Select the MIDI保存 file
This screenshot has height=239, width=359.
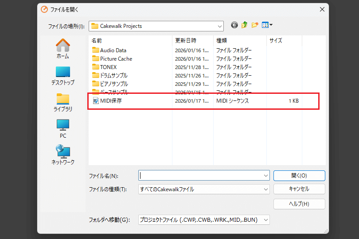pos(110,101)
